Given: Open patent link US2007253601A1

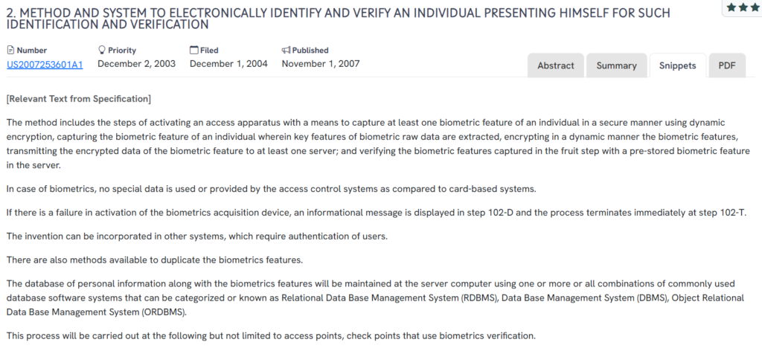Looking at the screenshot, I should coord(45,64).
